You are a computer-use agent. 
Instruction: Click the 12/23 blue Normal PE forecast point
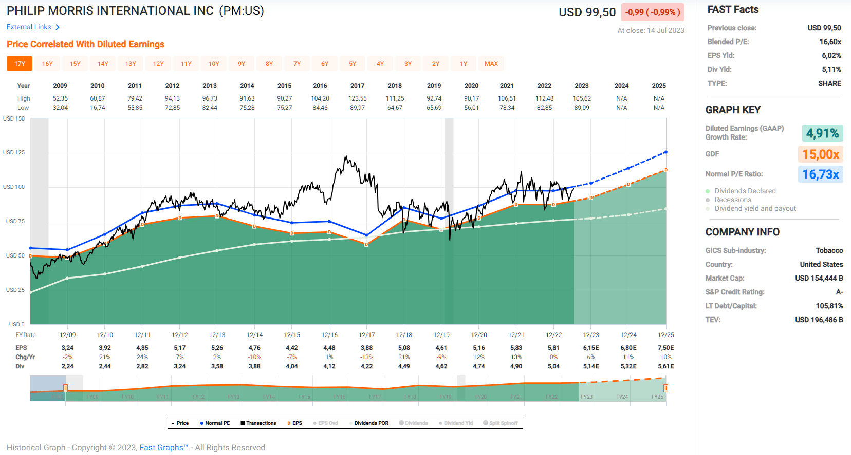[591, 183]
